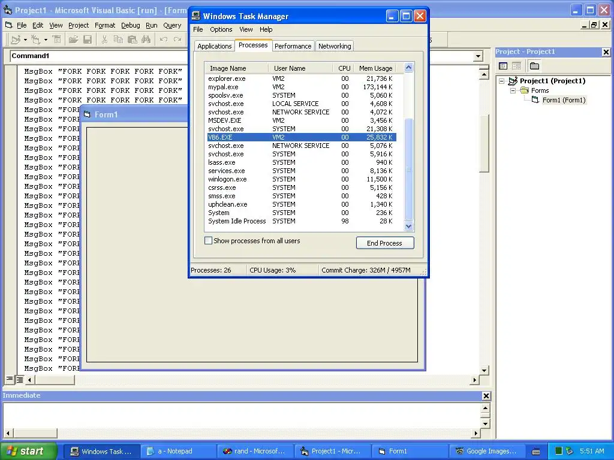
Task: Open the Command1 object combo box
Action: (x=98, y=56)
